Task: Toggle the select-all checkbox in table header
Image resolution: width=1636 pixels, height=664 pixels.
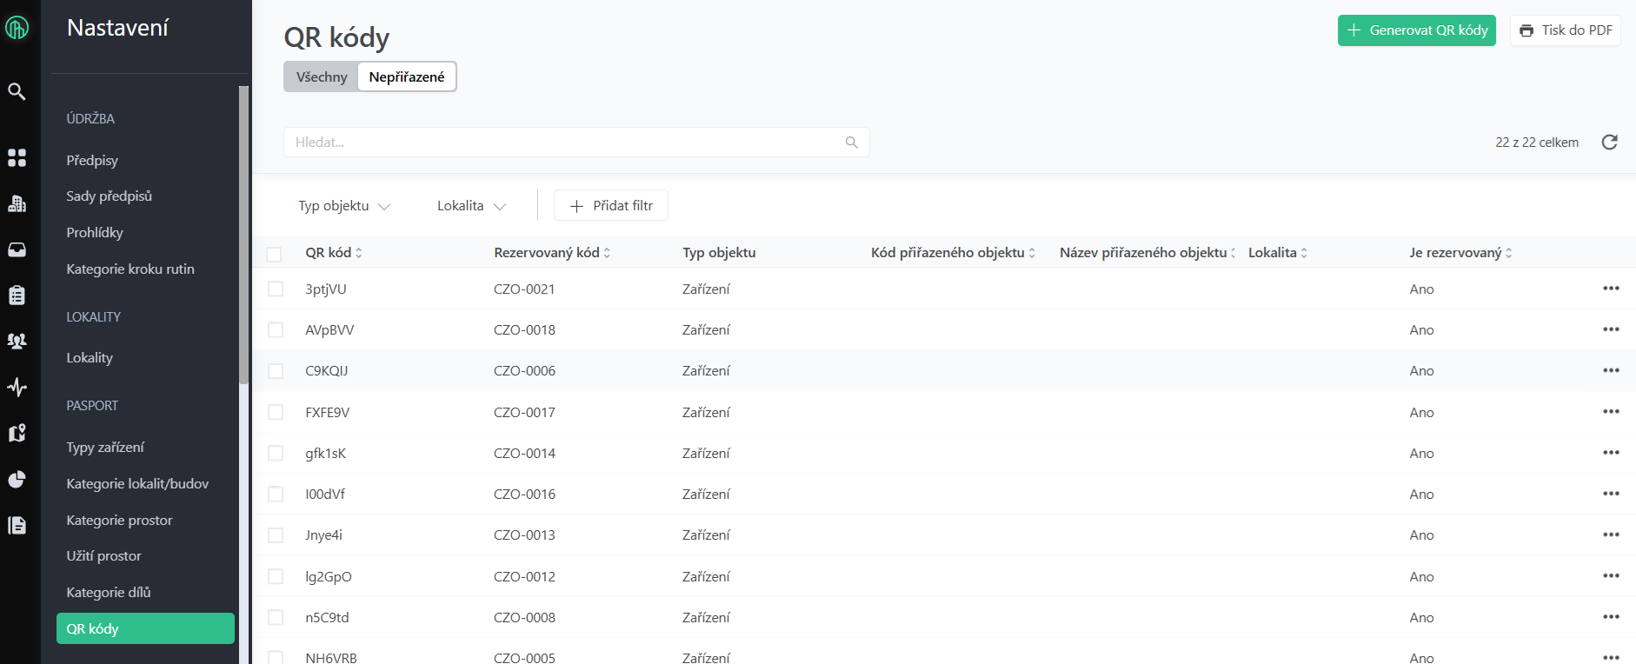Action: pyautogui.click(x=275, y=254)
